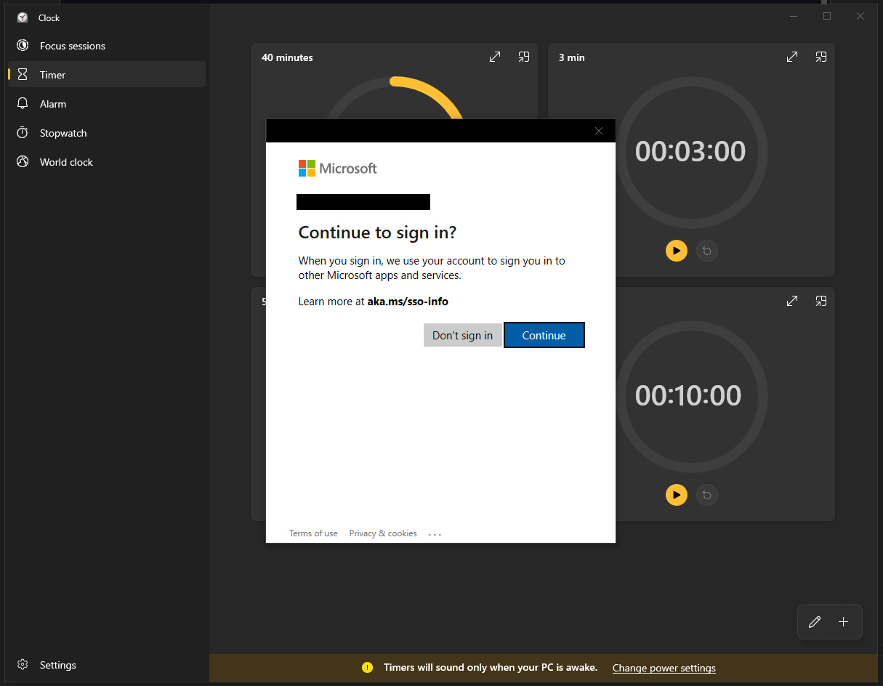Viewport: 883px width, 686px height.
Task: Keep the 40 minutes timer on top
Action: (x=523, y=57)
